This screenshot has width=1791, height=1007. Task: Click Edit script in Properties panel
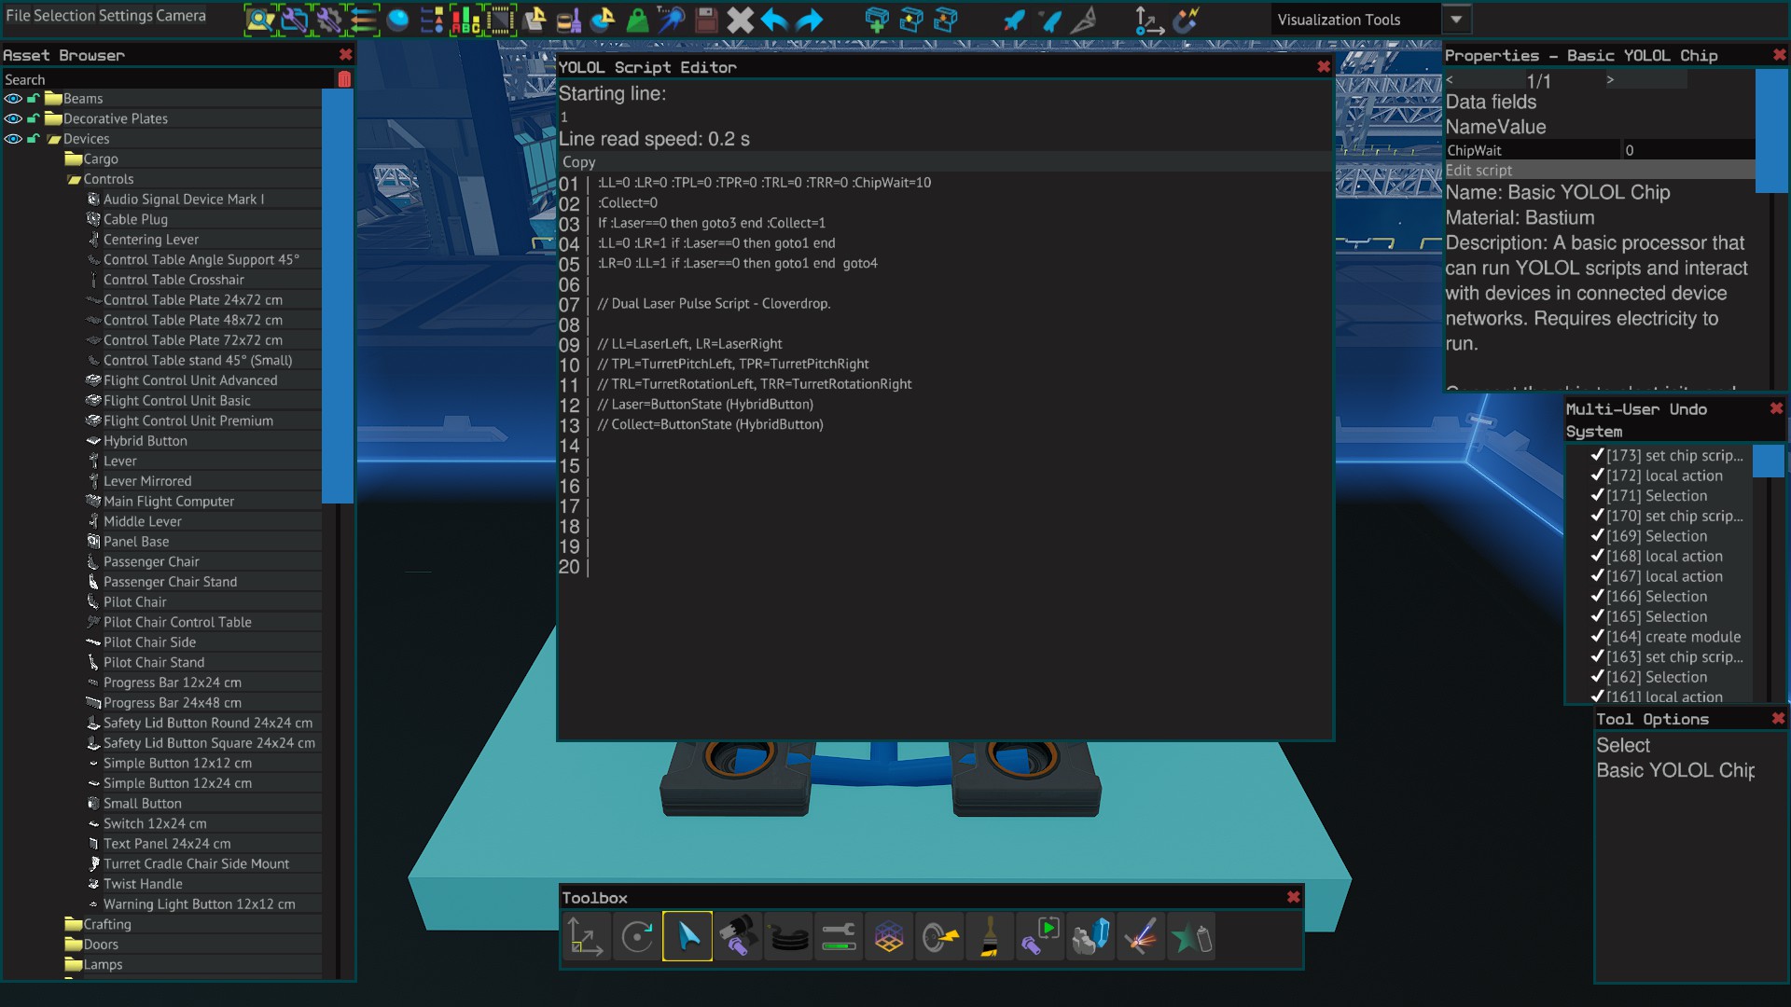pyautogui.click(x=1479, y=171)
